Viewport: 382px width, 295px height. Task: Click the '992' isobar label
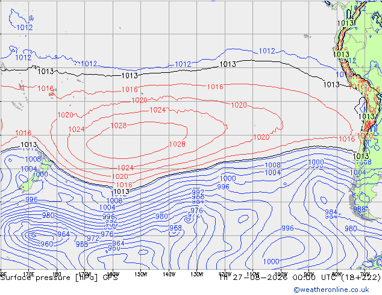(198, 192)
